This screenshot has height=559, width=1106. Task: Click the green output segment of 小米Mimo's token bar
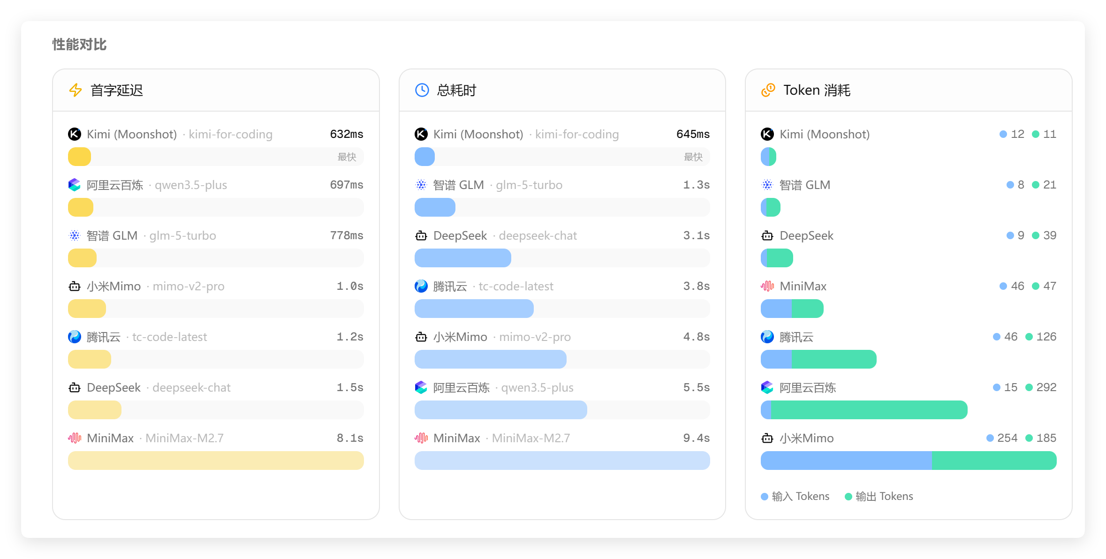tap(994, 461)
